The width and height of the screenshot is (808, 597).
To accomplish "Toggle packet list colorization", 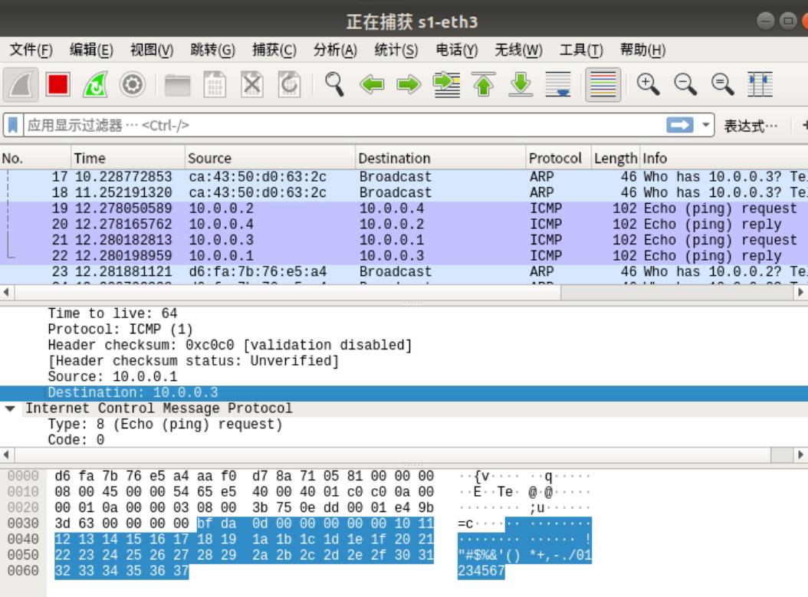I will [x=603, y=84].
